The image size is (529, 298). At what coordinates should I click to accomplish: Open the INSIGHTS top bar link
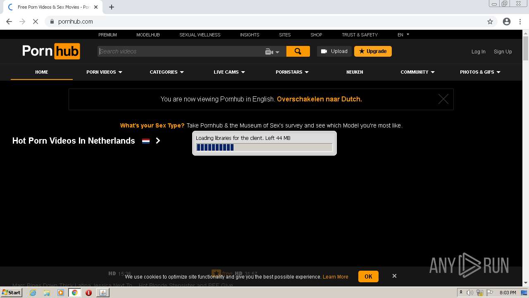[250, 35]
